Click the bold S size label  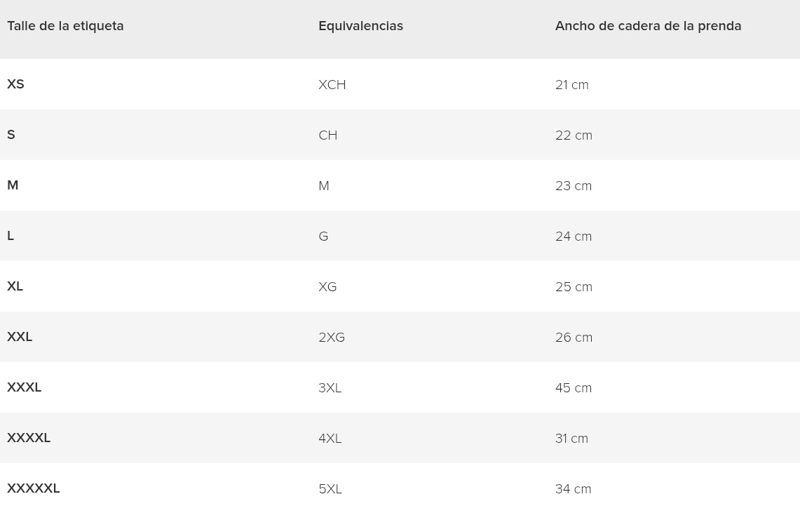point(11,135)
